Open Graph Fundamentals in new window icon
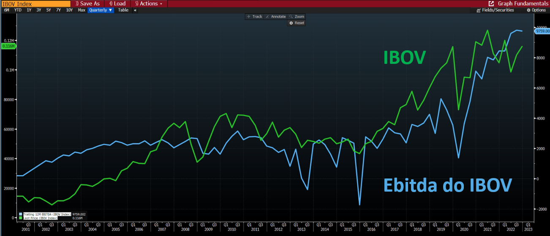The height and width of the screenshot is (236, 550). tap(491, 3)
